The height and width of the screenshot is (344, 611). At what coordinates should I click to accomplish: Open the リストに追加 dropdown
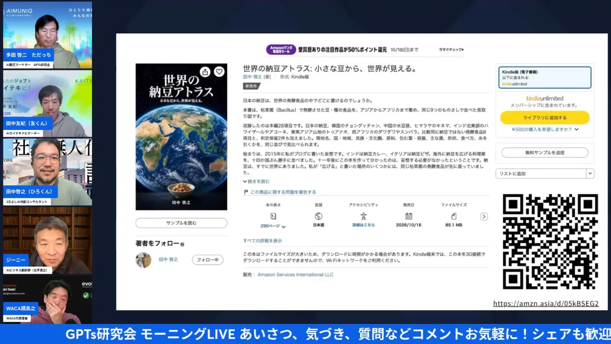coord(545,173)
